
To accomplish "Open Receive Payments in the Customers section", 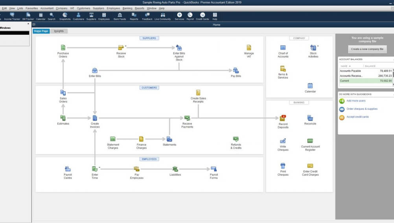I will [x=187, y=118].
